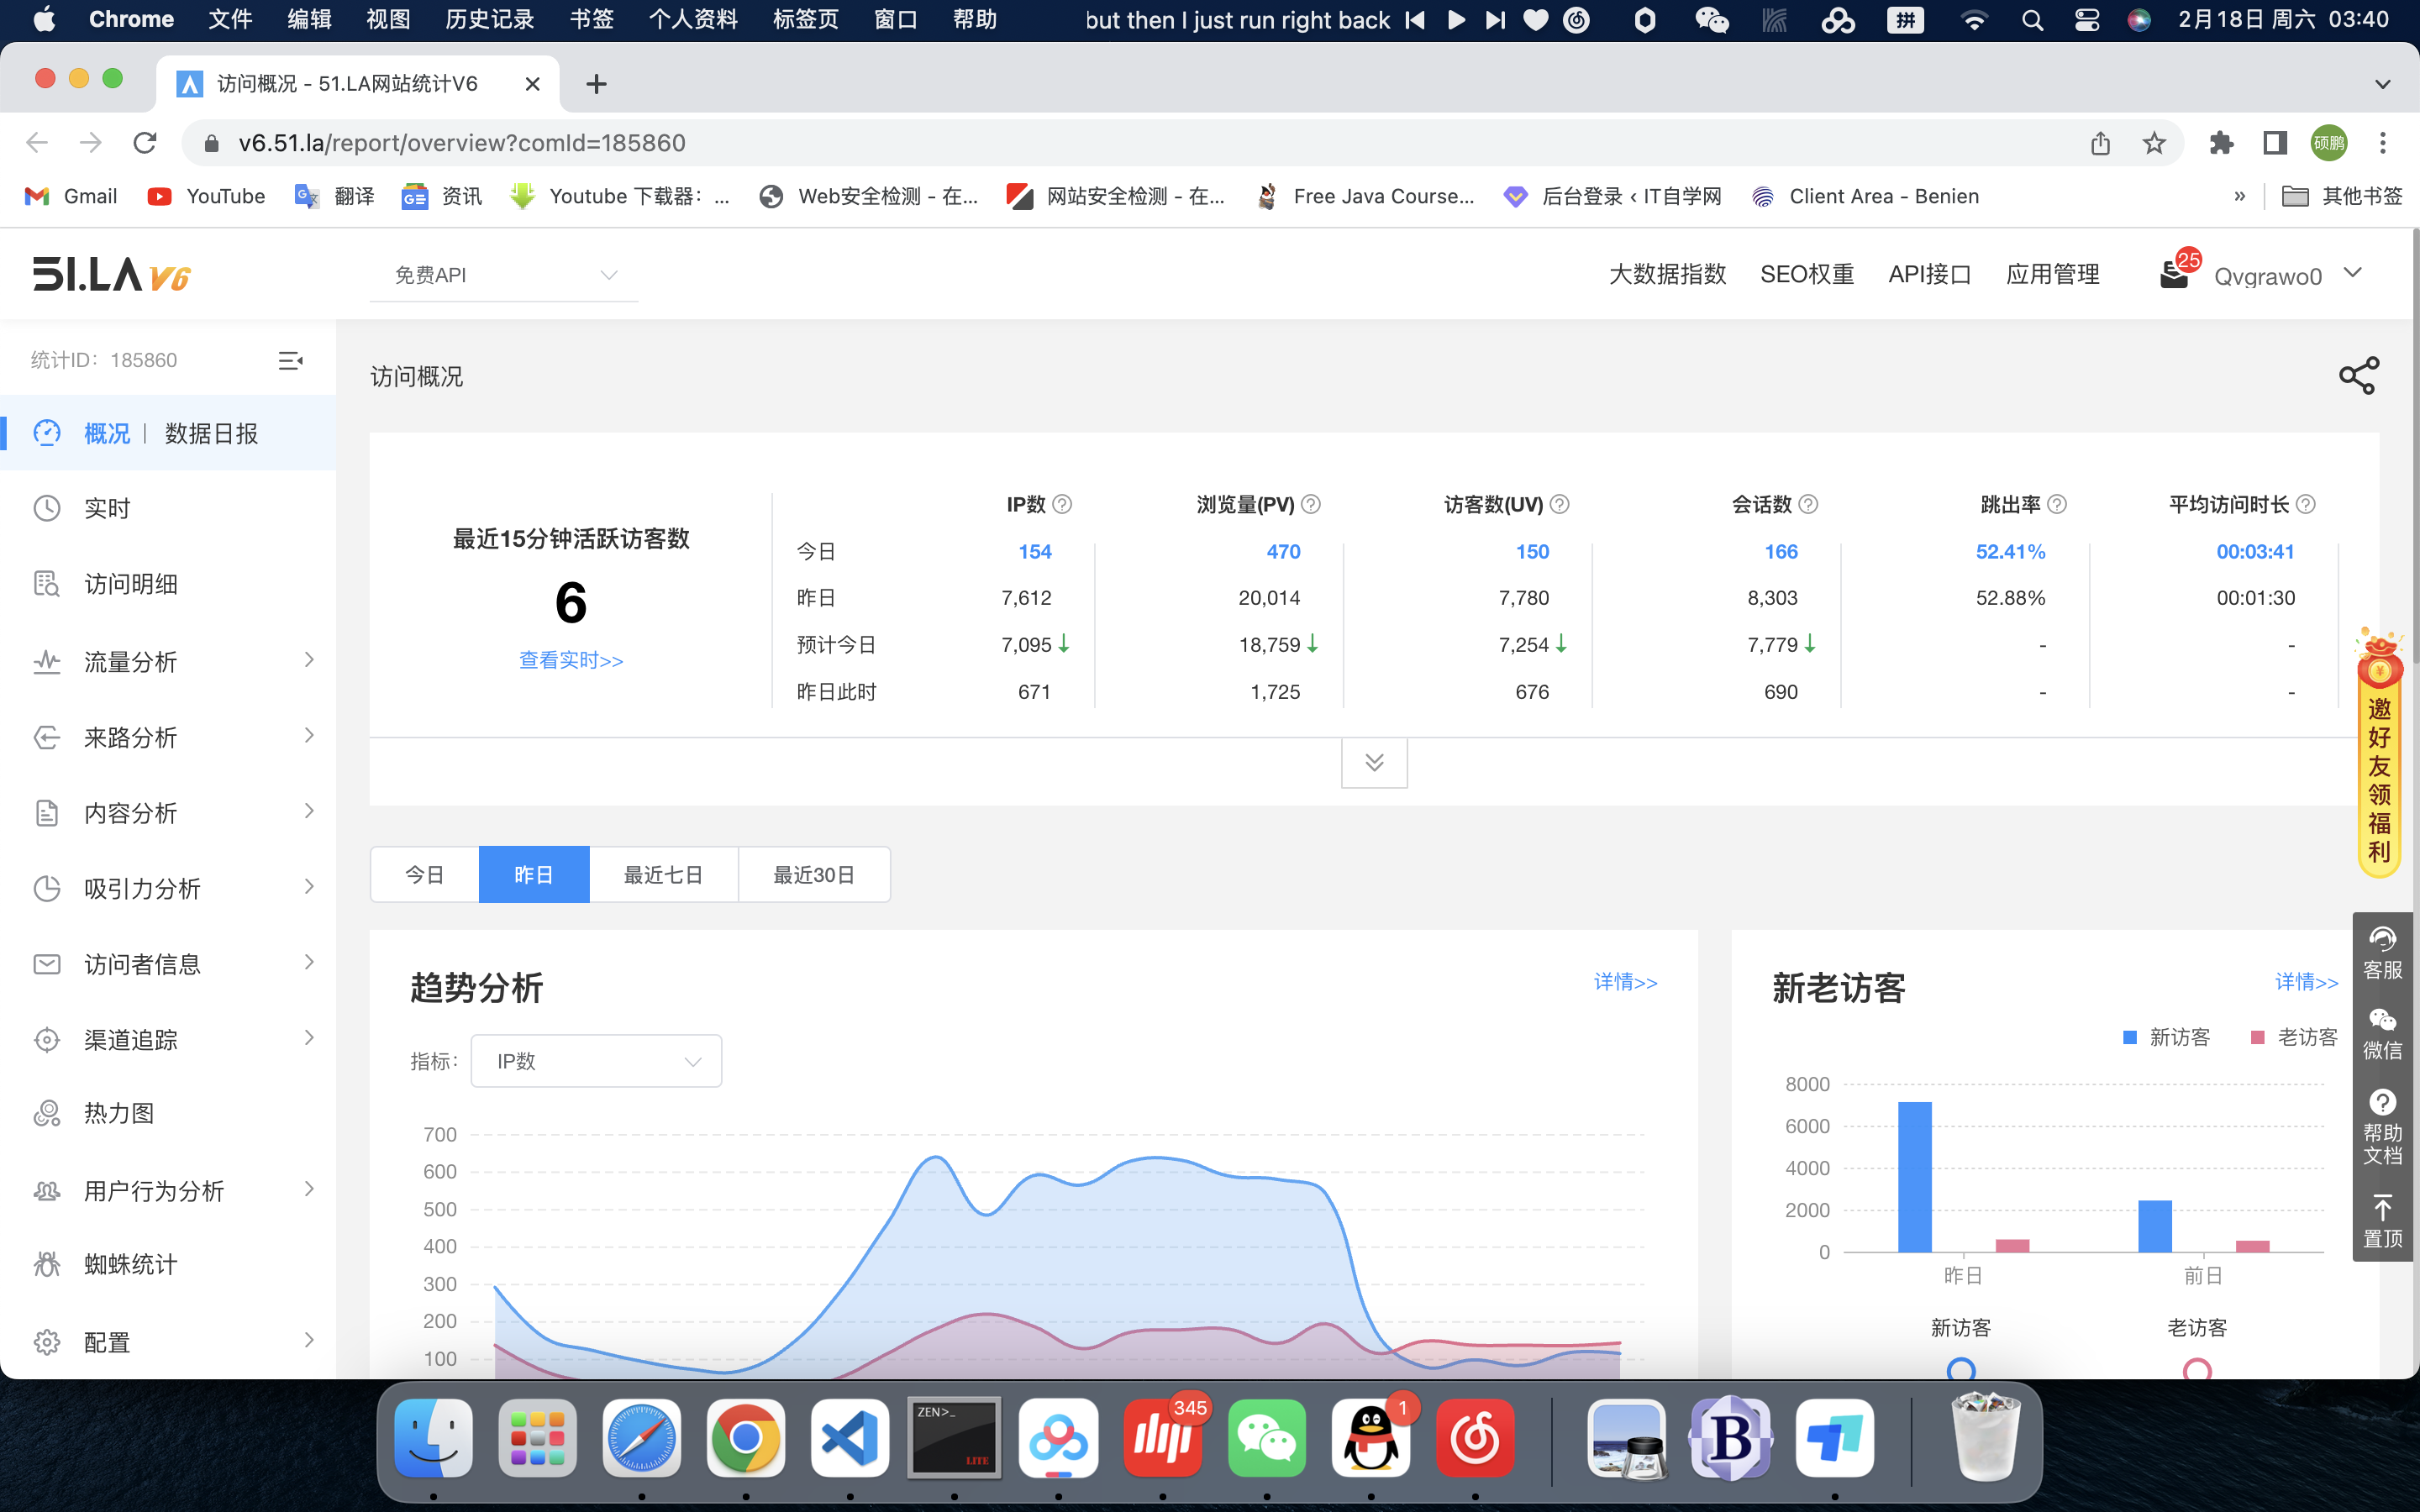Toggle collapse the stats summary row
Viewport: 2420px width, 1512px height.
tap(1375, 759)
